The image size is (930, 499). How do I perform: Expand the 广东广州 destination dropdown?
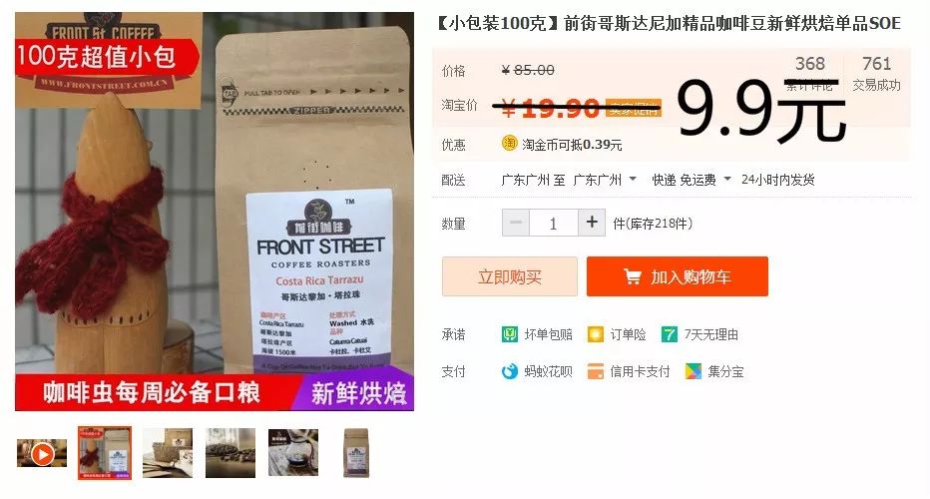633,179
